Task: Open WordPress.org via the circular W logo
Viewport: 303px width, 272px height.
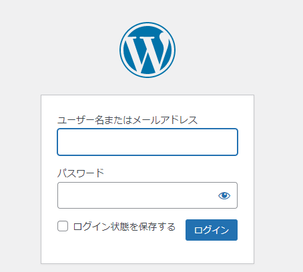Action: pyautogui.click(x=147, y=50)
